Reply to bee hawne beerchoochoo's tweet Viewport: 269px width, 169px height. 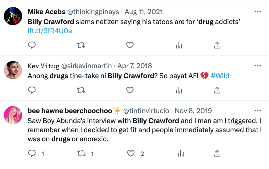click(x=32, y=154)
